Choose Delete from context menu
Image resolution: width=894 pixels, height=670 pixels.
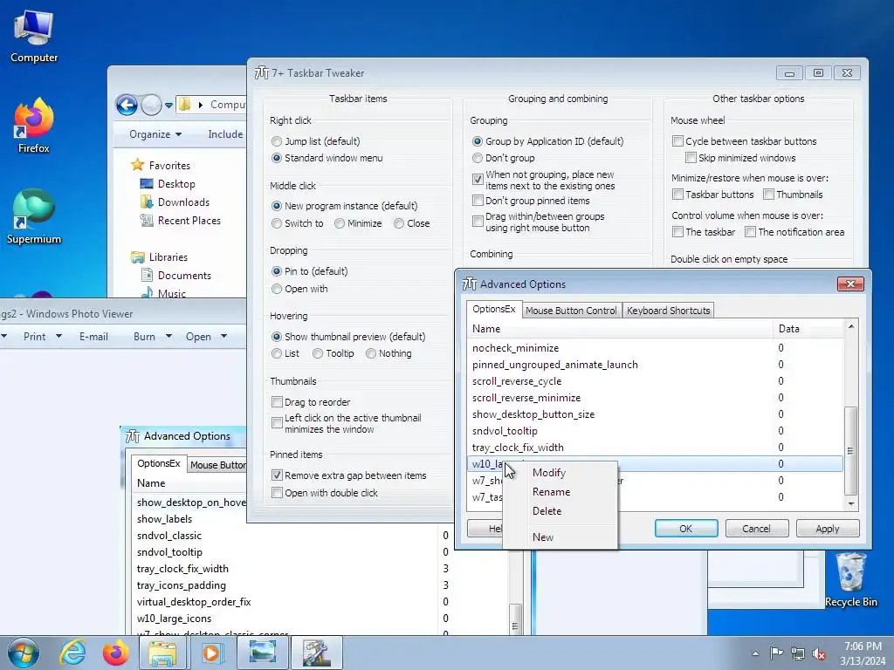click(547, 511)
